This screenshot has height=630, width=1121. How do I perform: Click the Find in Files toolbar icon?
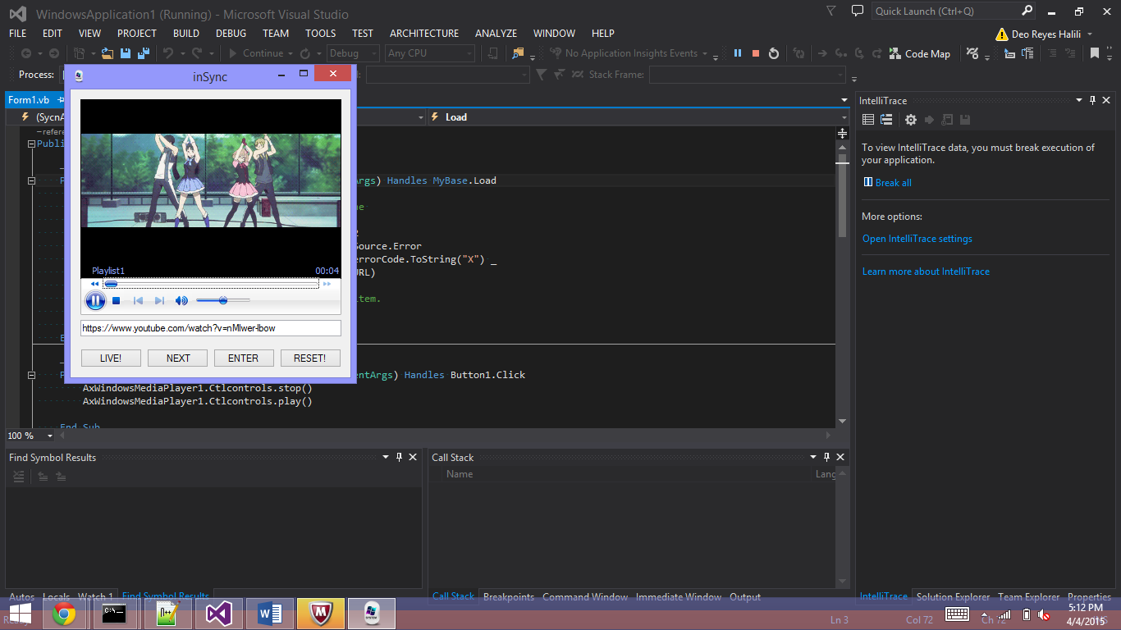[x=517, y=53]
